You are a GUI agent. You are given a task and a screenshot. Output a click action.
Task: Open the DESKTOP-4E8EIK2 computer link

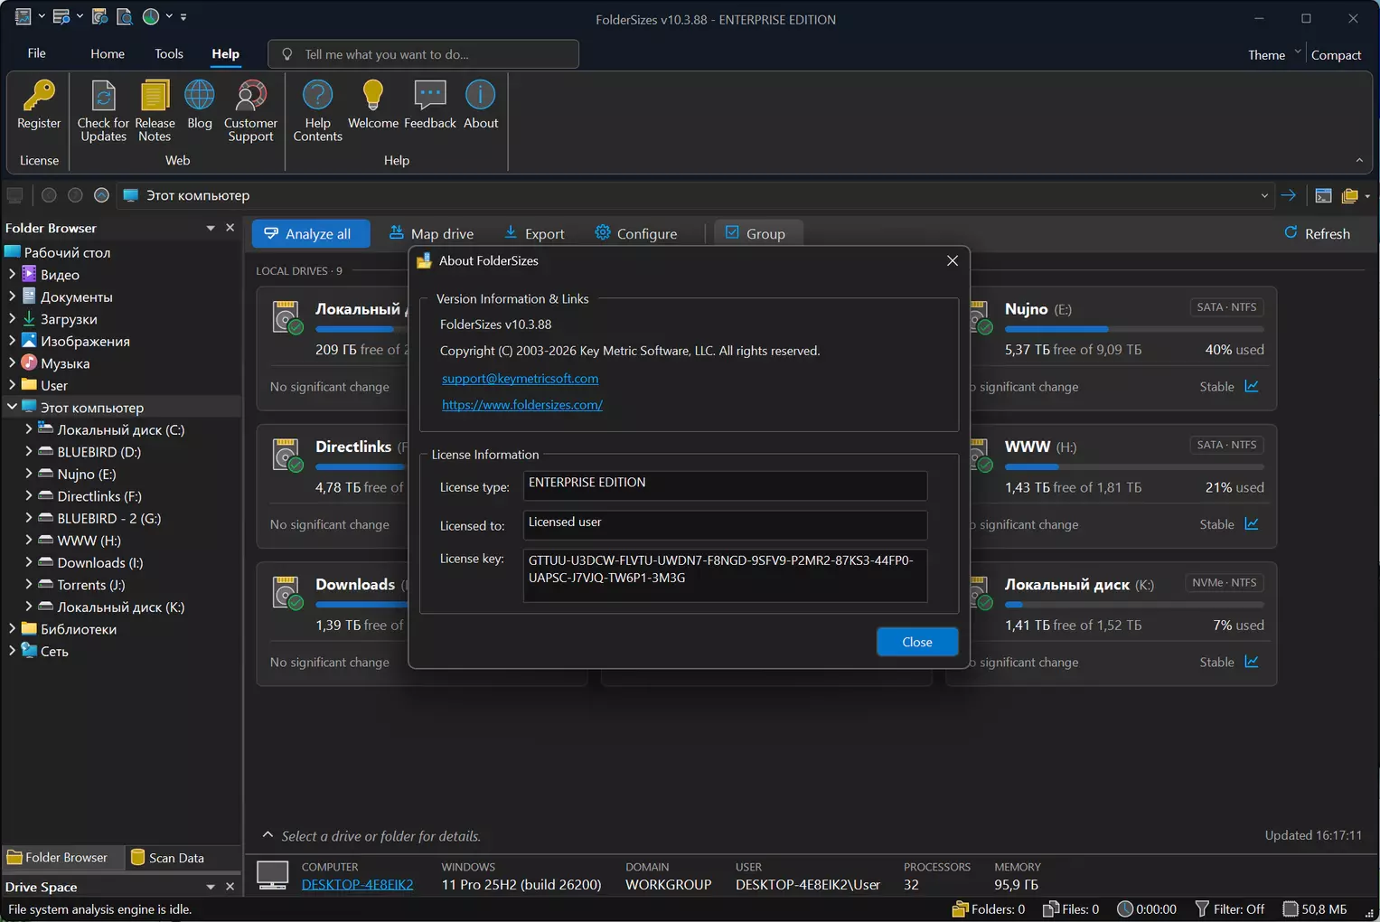(x=357, y=884)
